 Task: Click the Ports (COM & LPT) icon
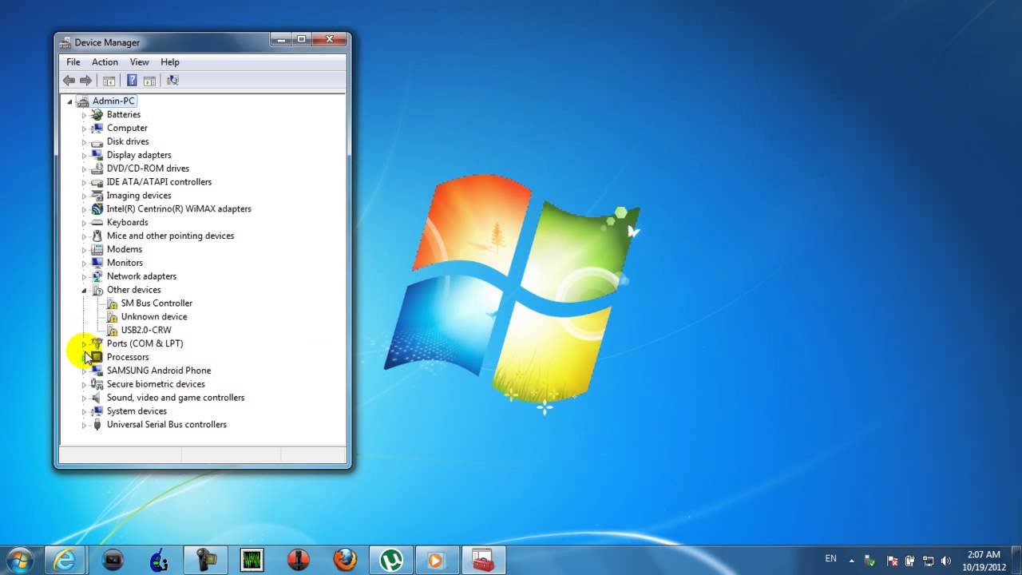[x=97, y=343]
